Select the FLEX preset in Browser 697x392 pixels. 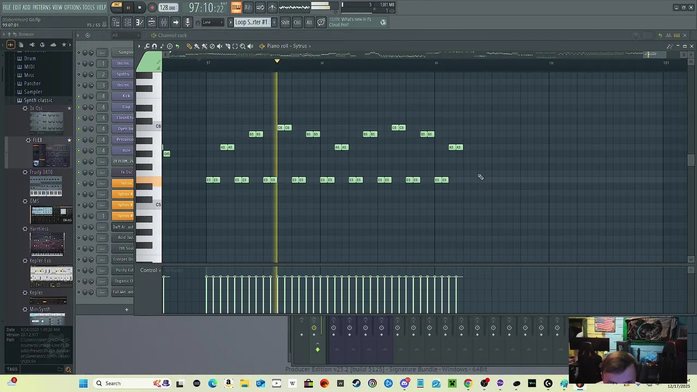pyautogui.click(x=37, y=140)
